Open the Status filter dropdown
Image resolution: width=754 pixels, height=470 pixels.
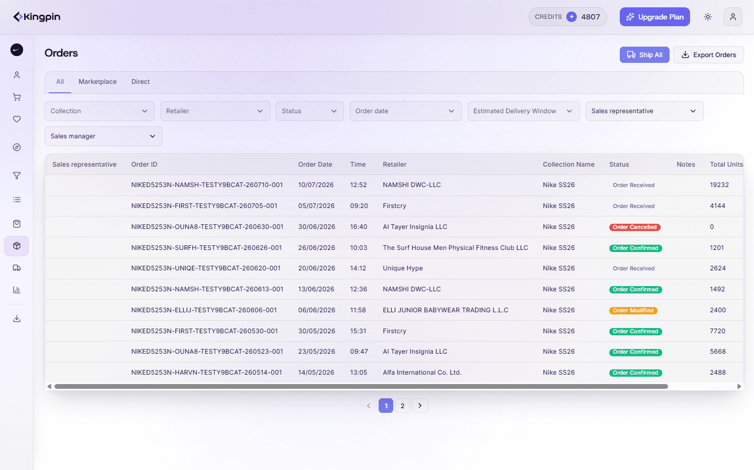[310, 111]
